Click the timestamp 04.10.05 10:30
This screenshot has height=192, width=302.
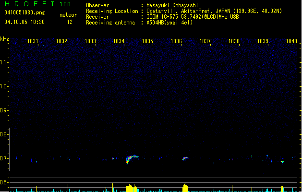pos(24,22)
